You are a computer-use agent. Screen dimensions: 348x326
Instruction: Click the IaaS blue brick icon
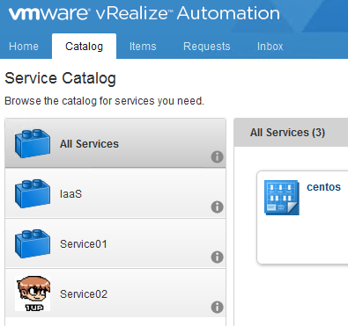click(x=33, y=193)
